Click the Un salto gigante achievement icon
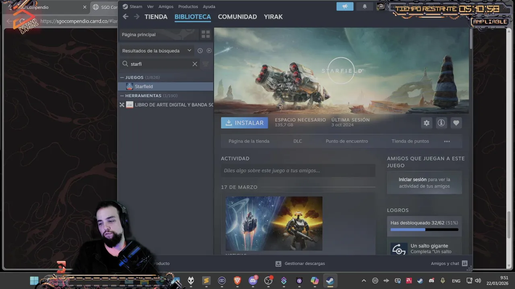Image resolution: width=515 pixels, height=289 pixels. coord(399,249)
